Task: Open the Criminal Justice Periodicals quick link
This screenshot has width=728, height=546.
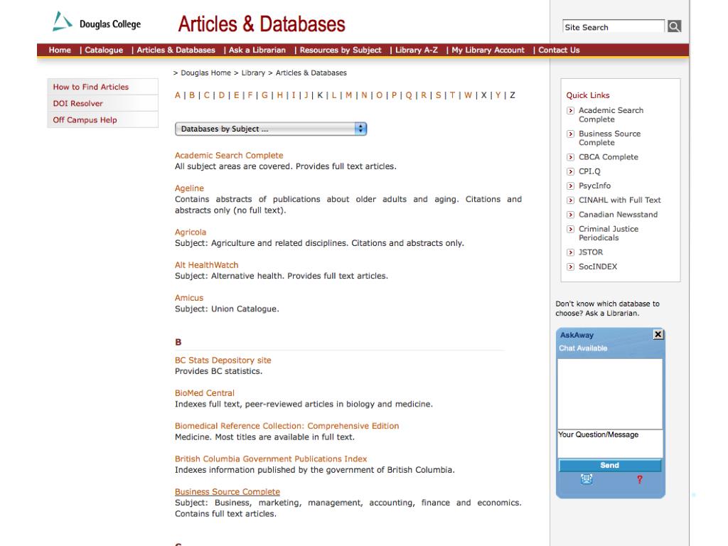Action: (609, 233)
